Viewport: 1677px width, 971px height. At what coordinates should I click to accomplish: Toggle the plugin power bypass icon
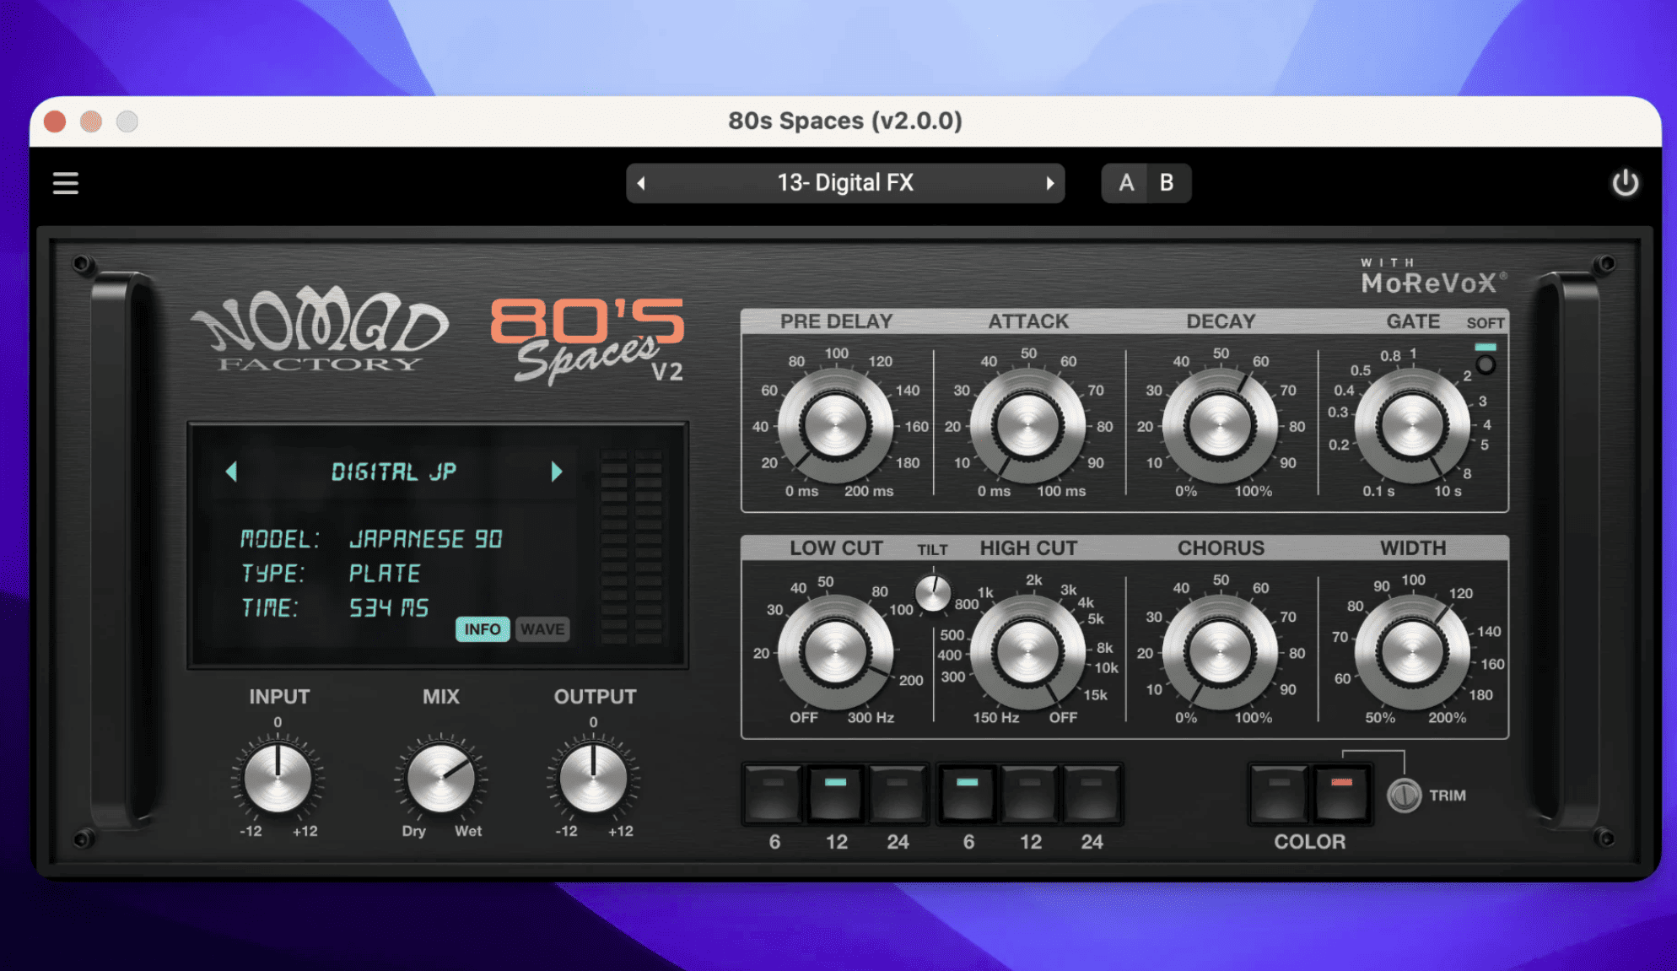(x=1625, y=183)
